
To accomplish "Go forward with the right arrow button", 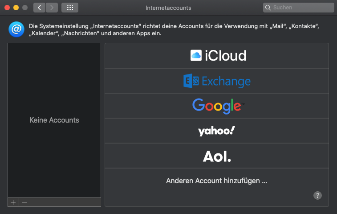I will (x=52, y=8).
